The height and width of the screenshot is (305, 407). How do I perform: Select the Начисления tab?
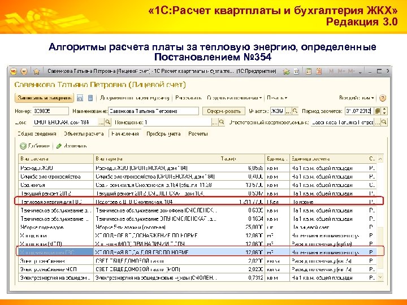(125, 134)
